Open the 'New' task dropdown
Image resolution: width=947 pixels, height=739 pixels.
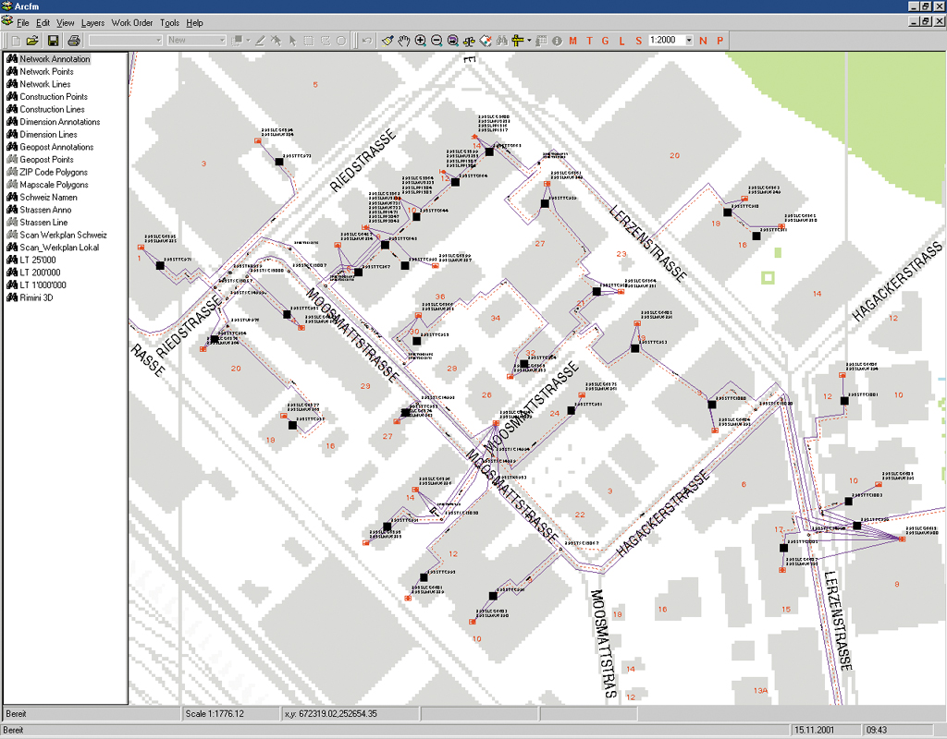coord(221,41)
